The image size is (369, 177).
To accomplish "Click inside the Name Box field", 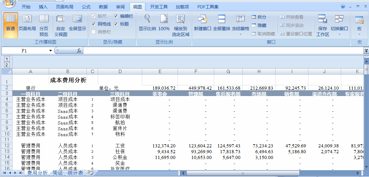I will pyautogui.click(x=24, y=51).
